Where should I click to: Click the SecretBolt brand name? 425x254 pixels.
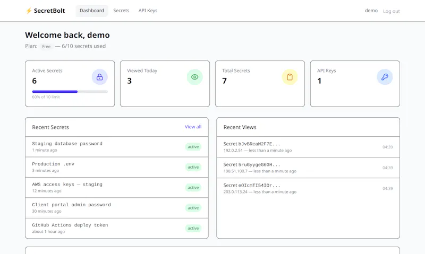pyautogui.click(x=49, y=11)
